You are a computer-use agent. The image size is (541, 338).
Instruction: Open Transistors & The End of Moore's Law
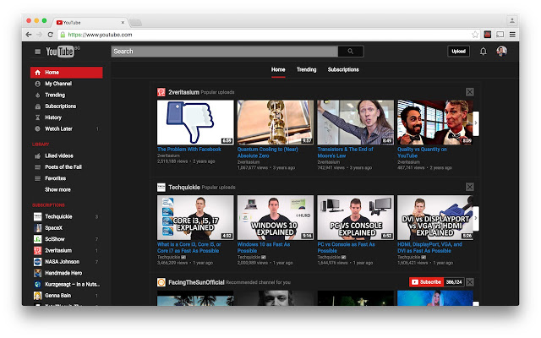346,152
